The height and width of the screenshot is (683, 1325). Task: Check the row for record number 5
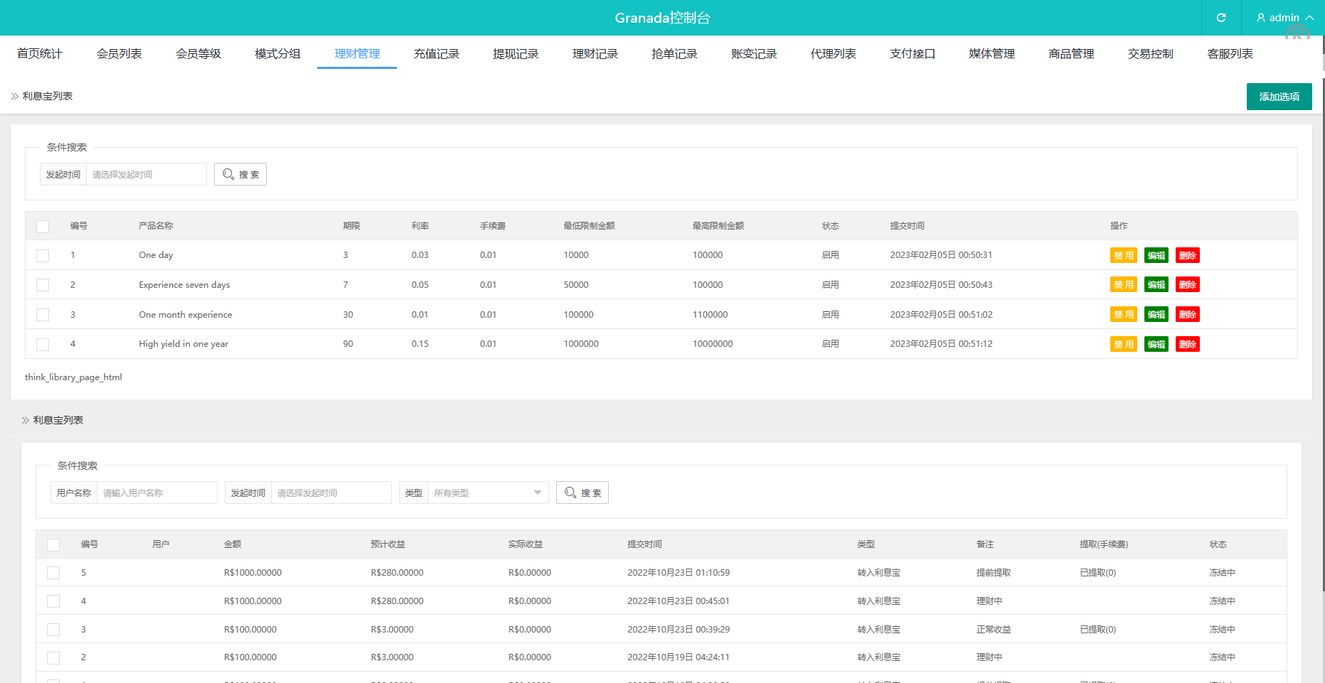(x=53, y=573)
